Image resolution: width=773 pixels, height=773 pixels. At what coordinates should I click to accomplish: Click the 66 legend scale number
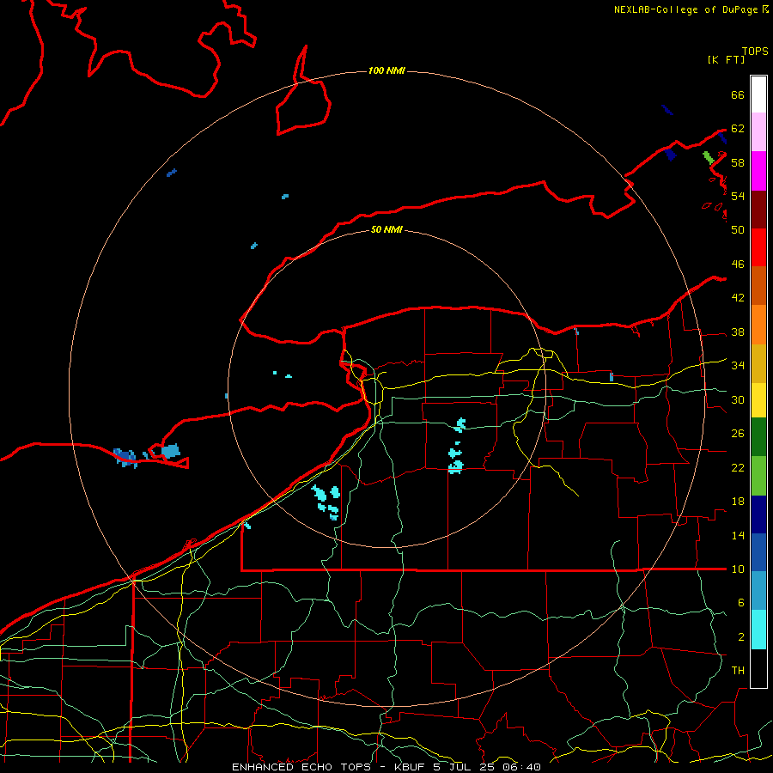[738, 94]
